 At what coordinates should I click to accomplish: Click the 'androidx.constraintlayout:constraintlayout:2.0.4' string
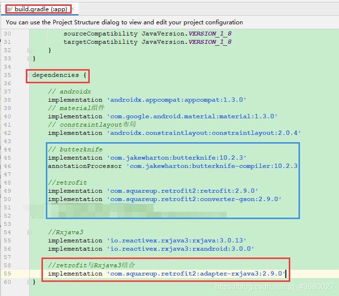coord(204,133)
